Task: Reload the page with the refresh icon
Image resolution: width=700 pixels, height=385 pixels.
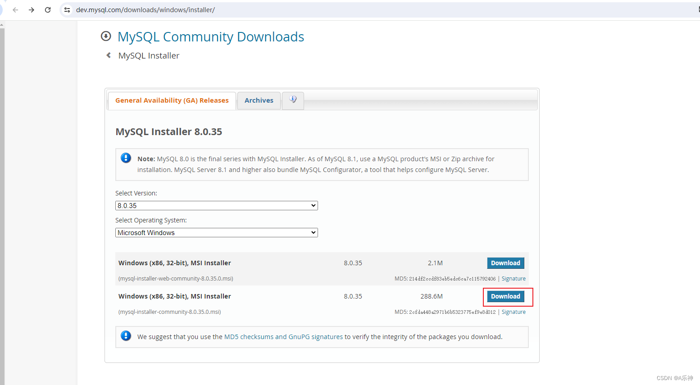Action: [x=48, y=10]
